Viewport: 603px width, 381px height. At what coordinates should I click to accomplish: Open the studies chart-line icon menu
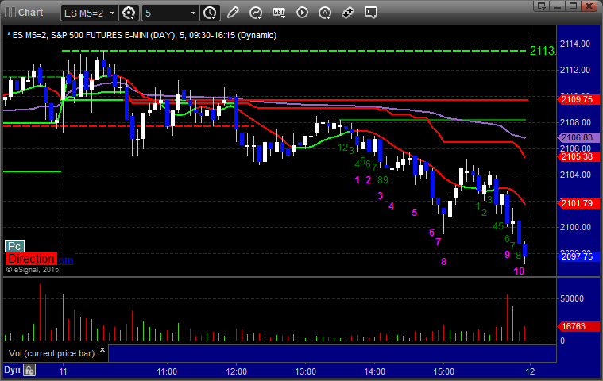point(256,13)
